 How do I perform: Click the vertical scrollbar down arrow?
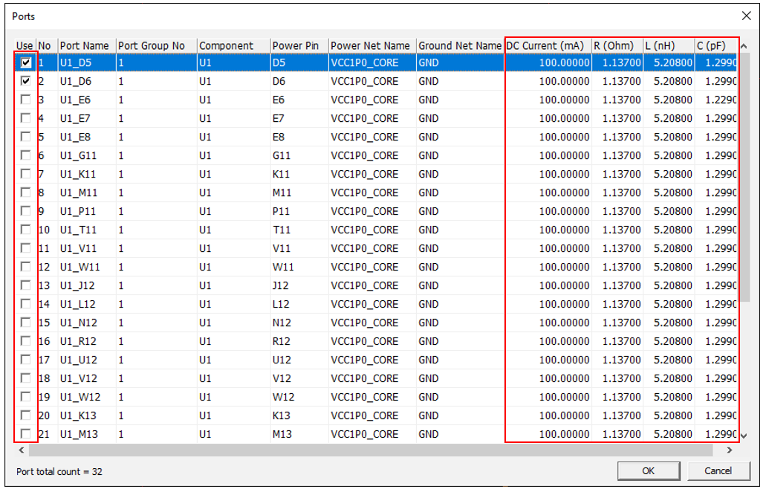(x=745, y=436)
